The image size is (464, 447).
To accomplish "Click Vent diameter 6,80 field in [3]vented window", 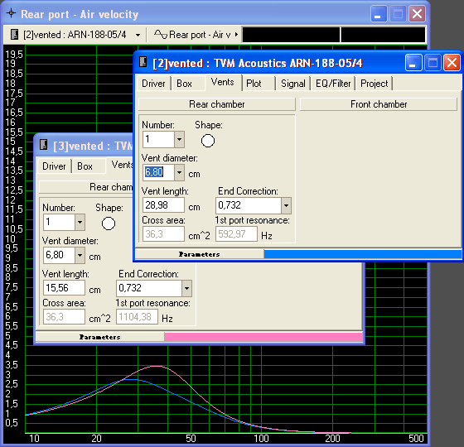I will 59,255.
